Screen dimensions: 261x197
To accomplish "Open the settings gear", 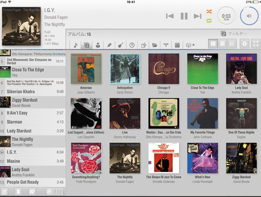I will tap(244, 44).
